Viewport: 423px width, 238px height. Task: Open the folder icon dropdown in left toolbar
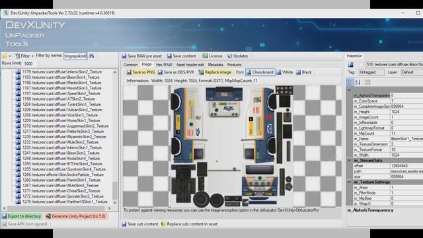(6, 56)
